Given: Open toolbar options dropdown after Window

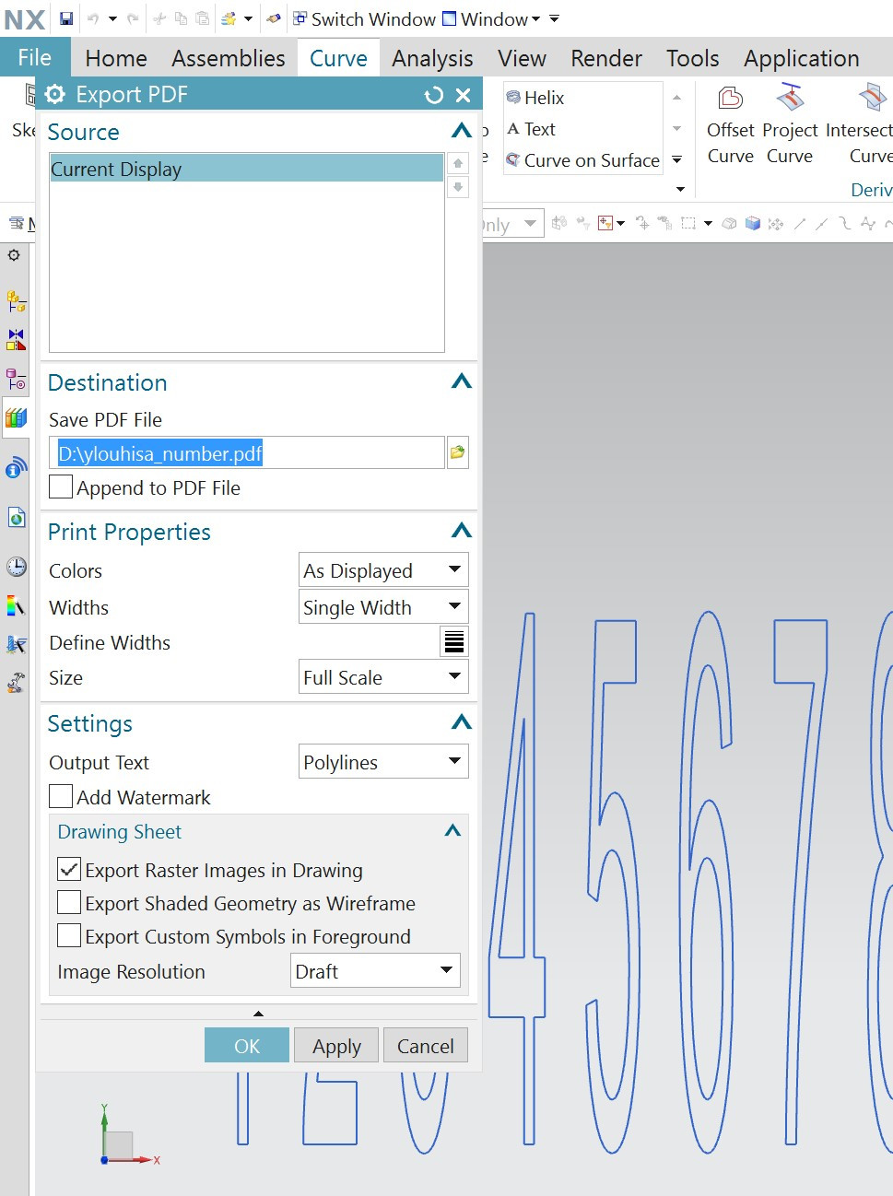Looking at the screenshot, I should coord(554,18).
